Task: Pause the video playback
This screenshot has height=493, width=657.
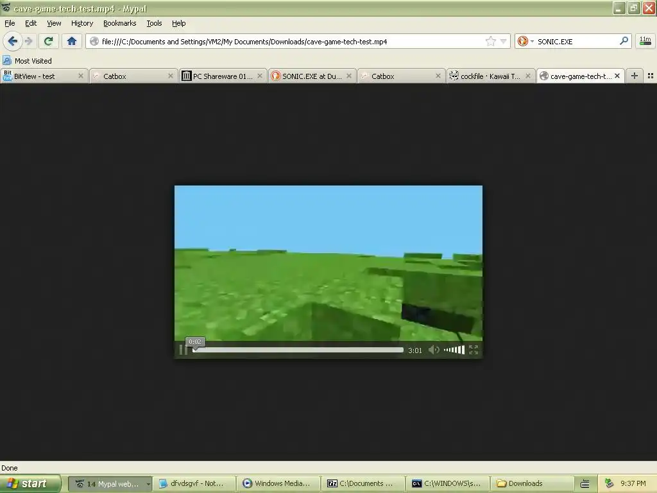Action: (x=183, y=350)
